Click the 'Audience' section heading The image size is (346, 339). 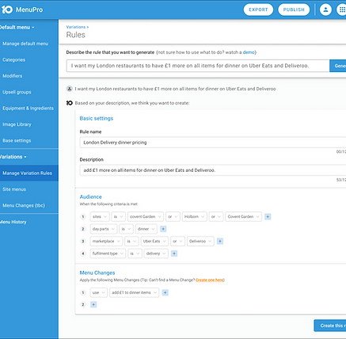coord(91,196)
